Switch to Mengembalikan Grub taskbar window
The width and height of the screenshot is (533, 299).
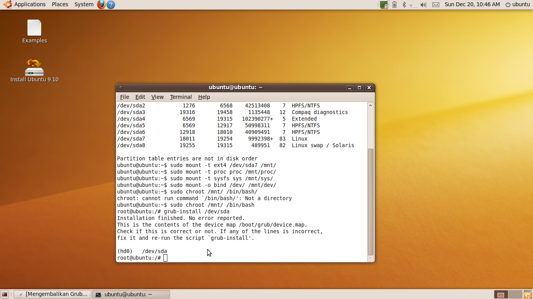pos(53,294)
